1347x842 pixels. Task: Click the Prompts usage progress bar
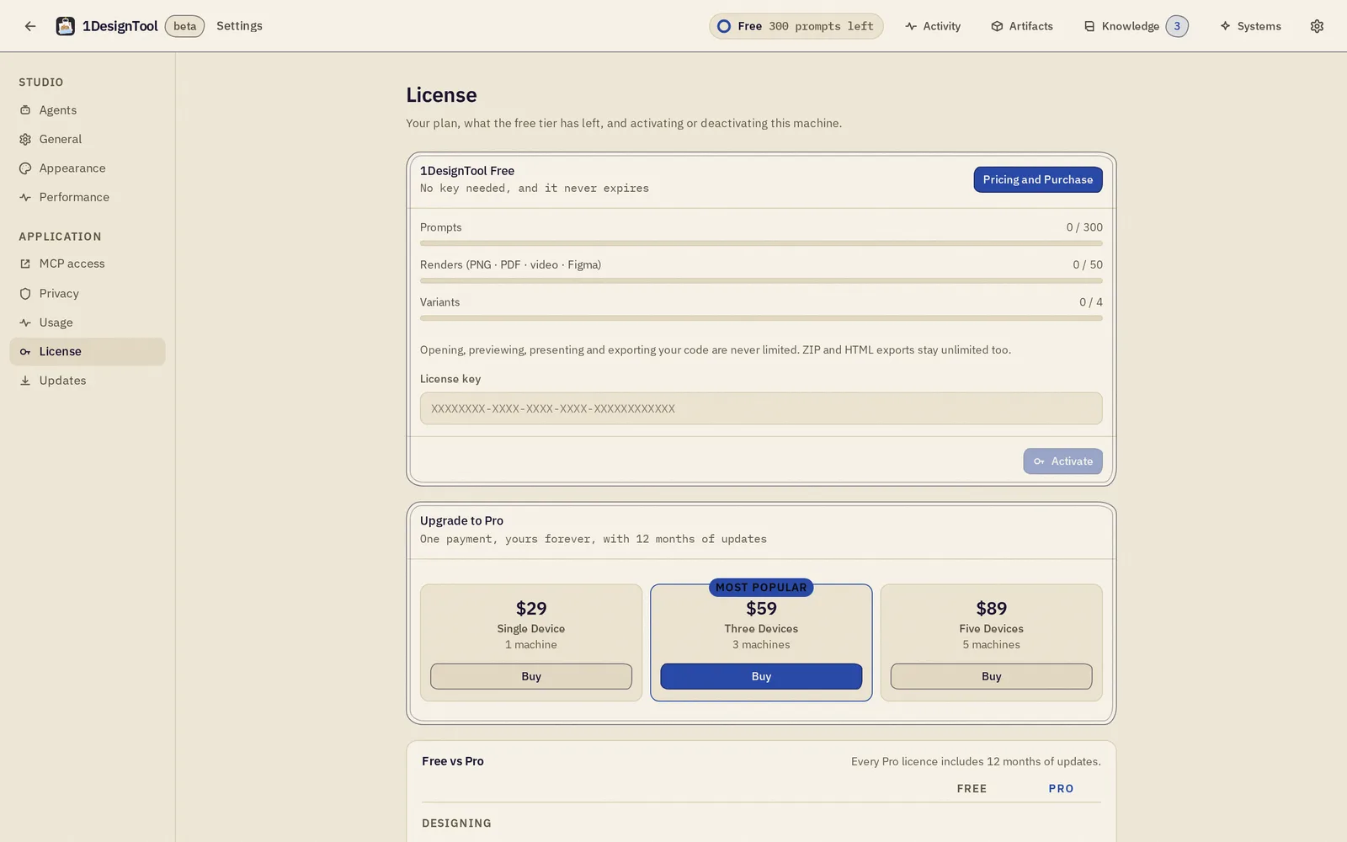[x=761, y=243]
